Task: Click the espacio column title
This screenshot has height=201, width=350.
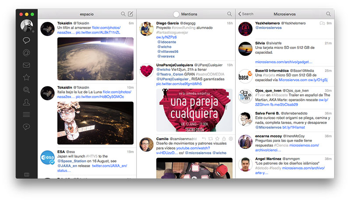Action: 87,14
